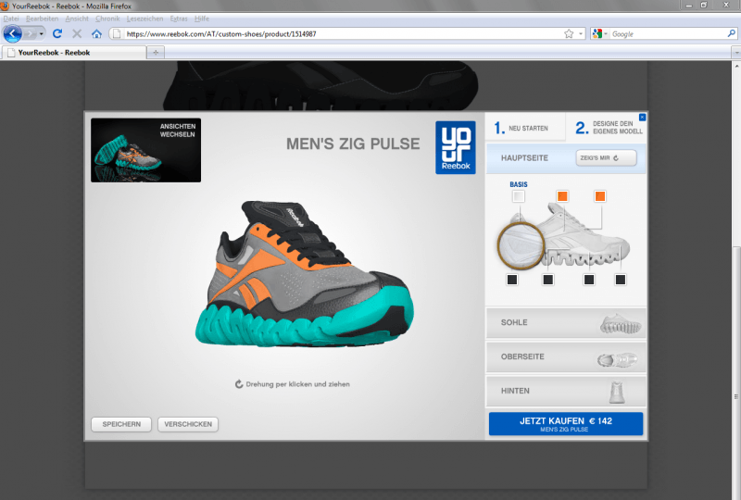Click the Speichern button
This screenshot has width=741, height=500.
(x=121, y=424)
